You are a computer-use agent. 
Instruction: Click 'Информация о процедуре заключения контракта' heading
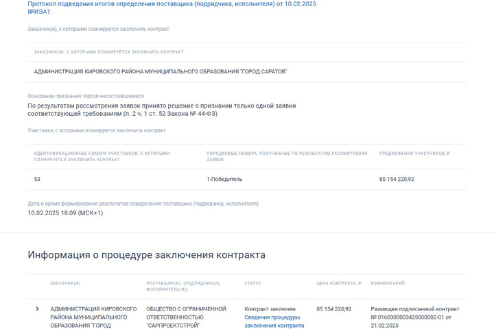point(146,255)
